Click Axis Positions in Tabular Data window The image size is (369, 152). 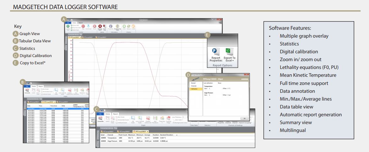(76, 90)
